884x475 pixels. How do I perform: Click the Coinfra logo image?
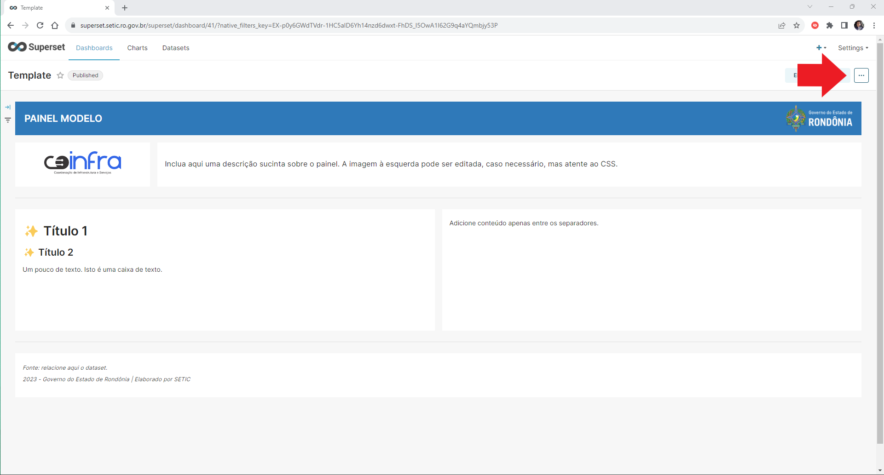83,163
